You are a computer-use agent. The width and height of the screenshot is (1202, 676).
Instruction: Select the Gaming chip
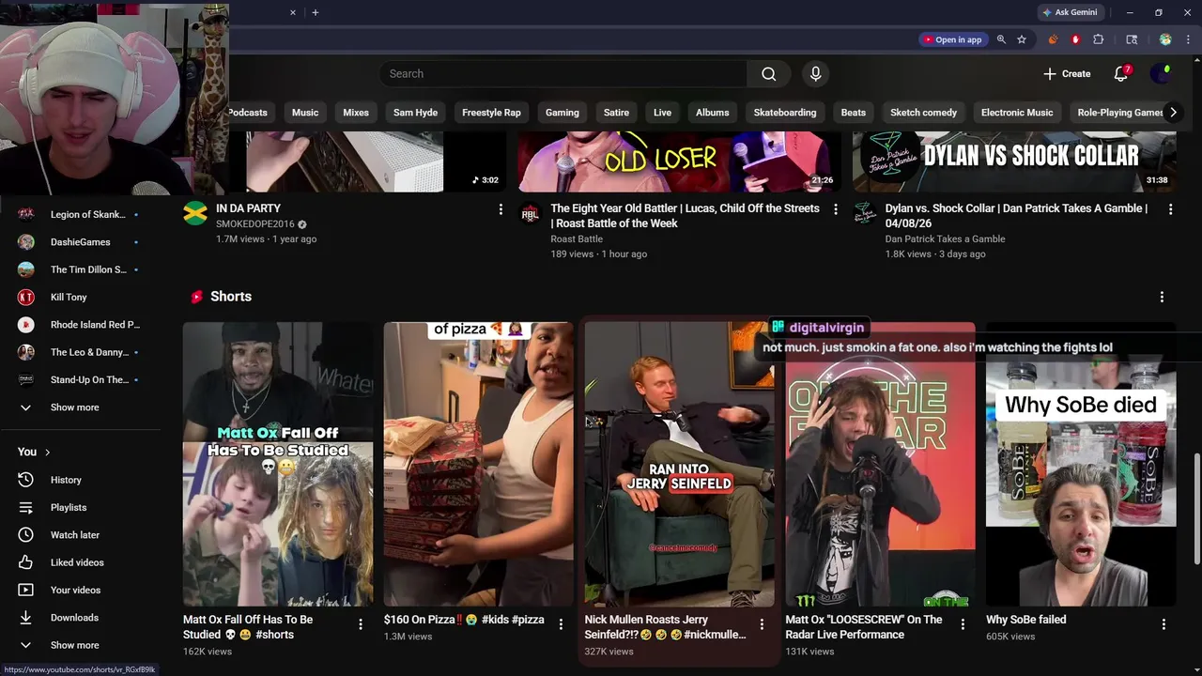(x=562, y=113)
